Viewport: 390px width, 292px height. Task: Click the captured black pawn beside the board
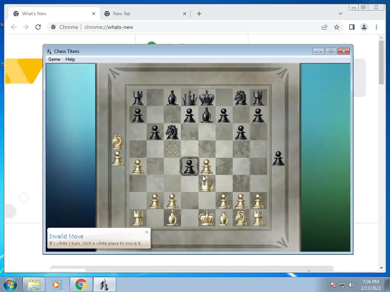coord(278,159)
